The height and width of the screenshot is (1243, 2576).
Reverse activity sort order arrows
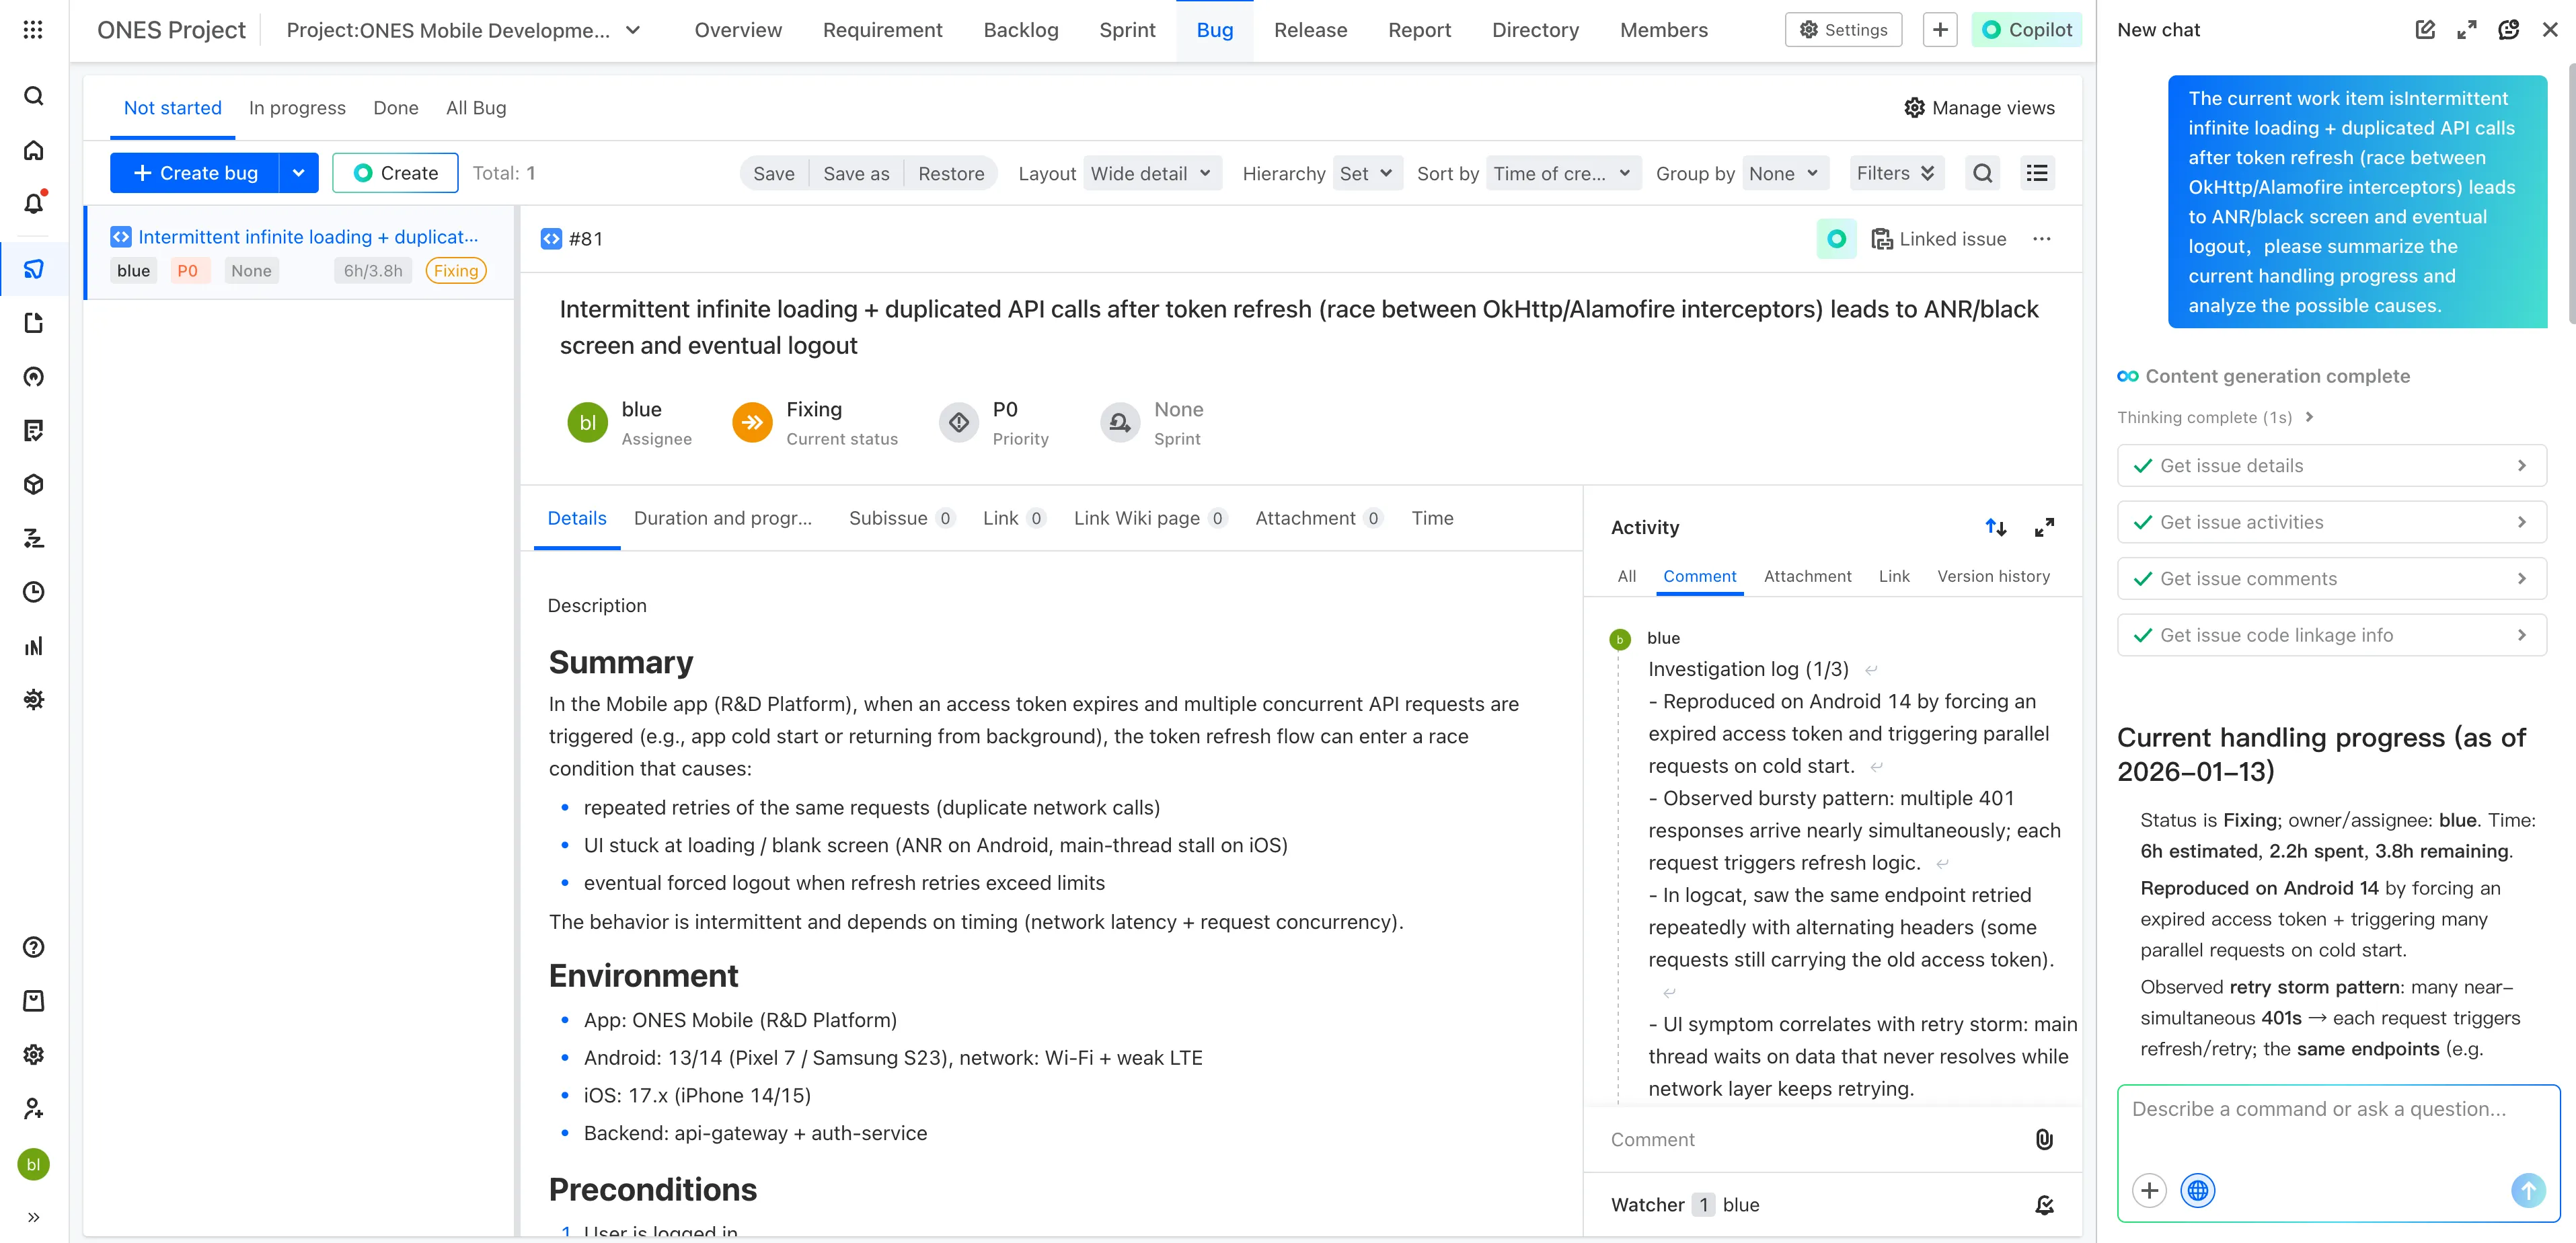[1995, 527]
